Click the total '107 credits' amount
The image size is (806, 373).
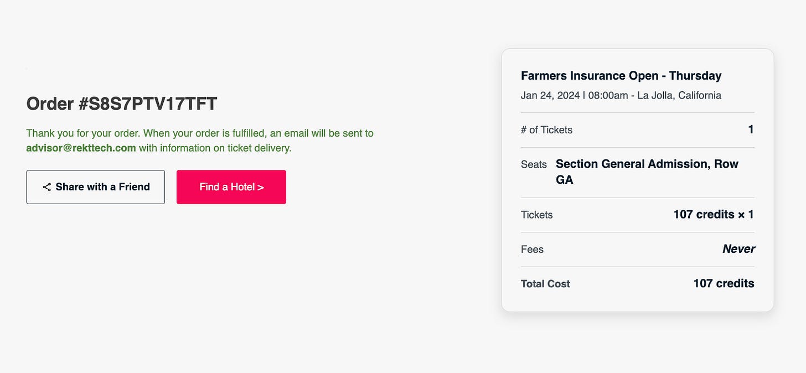point(724,283)
